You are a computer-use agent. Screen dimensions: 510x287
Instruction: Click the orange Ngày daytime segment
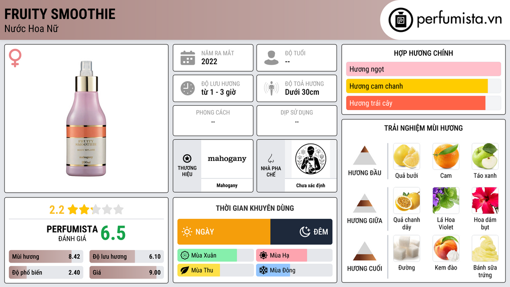coord(224,232)
